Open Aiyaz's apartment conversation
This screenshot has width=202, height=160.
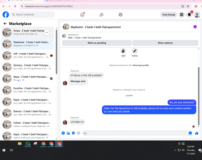pyautogui.click(x=27, y=79)
